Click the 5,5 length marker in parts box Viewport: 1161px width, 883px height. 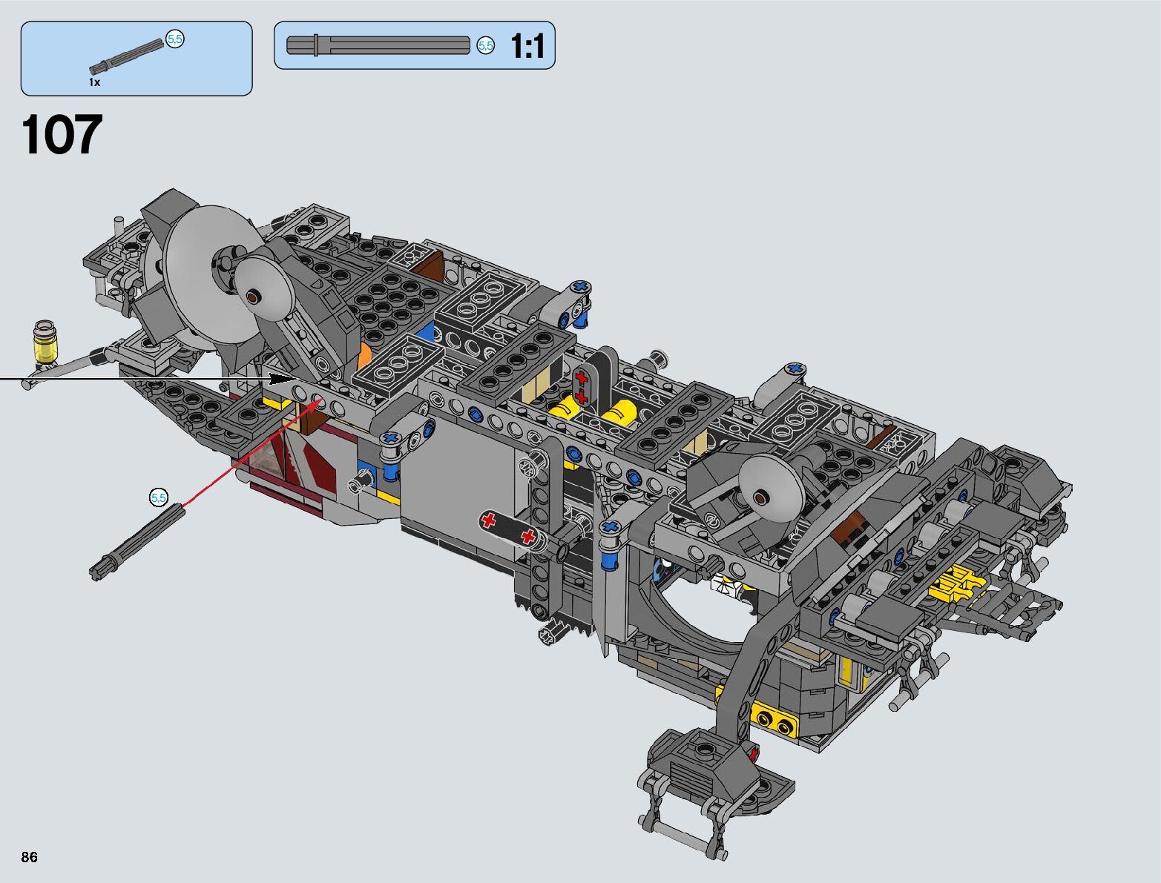pos(175,40)
